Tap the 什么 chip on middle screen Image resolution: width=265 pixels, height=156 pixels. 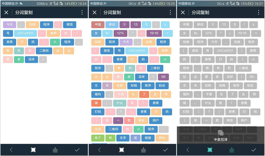pyautogui.click(x=120, y=103)
